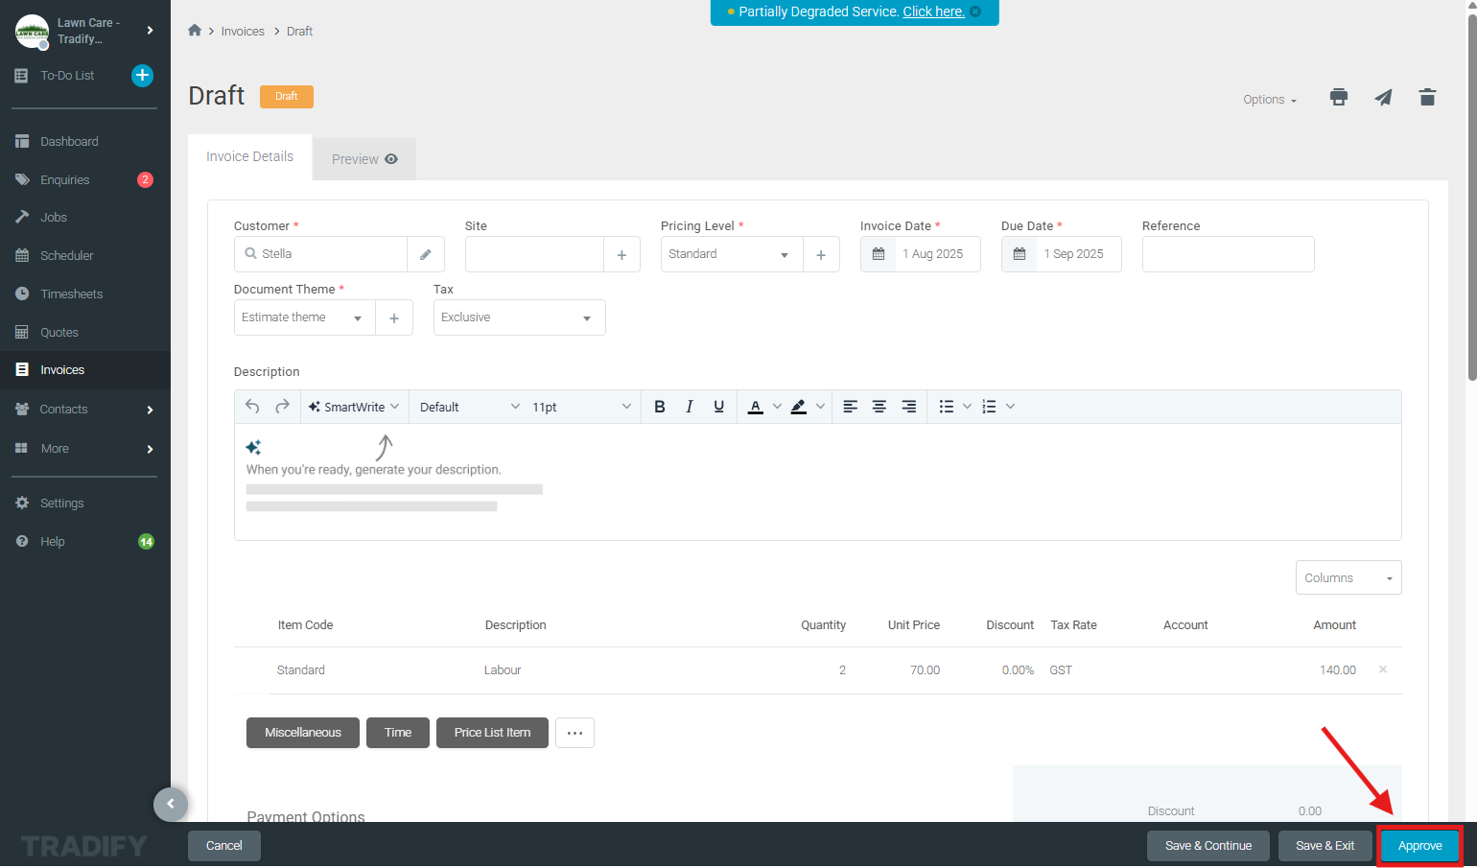The height and width of the screenshot is (868, 1477).
Task: Expand the More sidebar submenu
Action: point(150,449)
